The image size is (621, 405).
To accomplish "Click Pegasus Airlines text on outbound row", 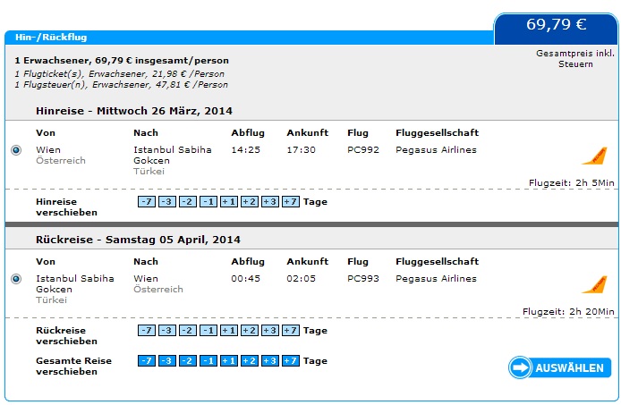I will 436,150.
